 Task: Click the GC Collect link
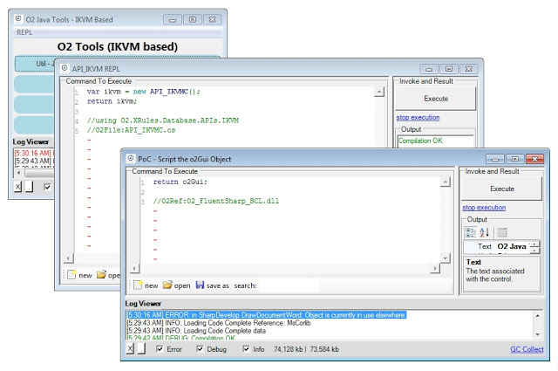point(527,349)
